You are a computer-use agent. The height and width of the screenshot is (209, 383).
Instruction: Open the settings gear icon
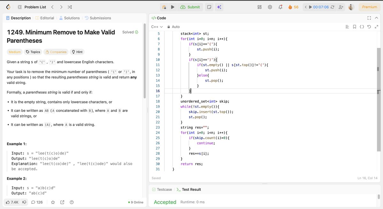[x=270, y=7]
